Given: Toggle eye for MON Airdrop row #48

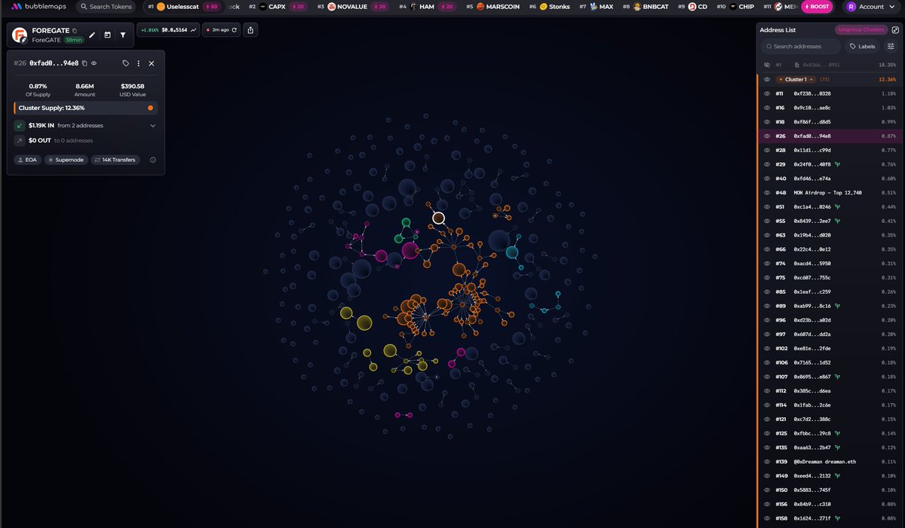Looking at the screenshot, I should pos(767,193).
